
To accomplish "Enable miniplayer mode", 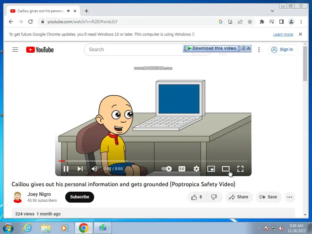I will 211,169.
